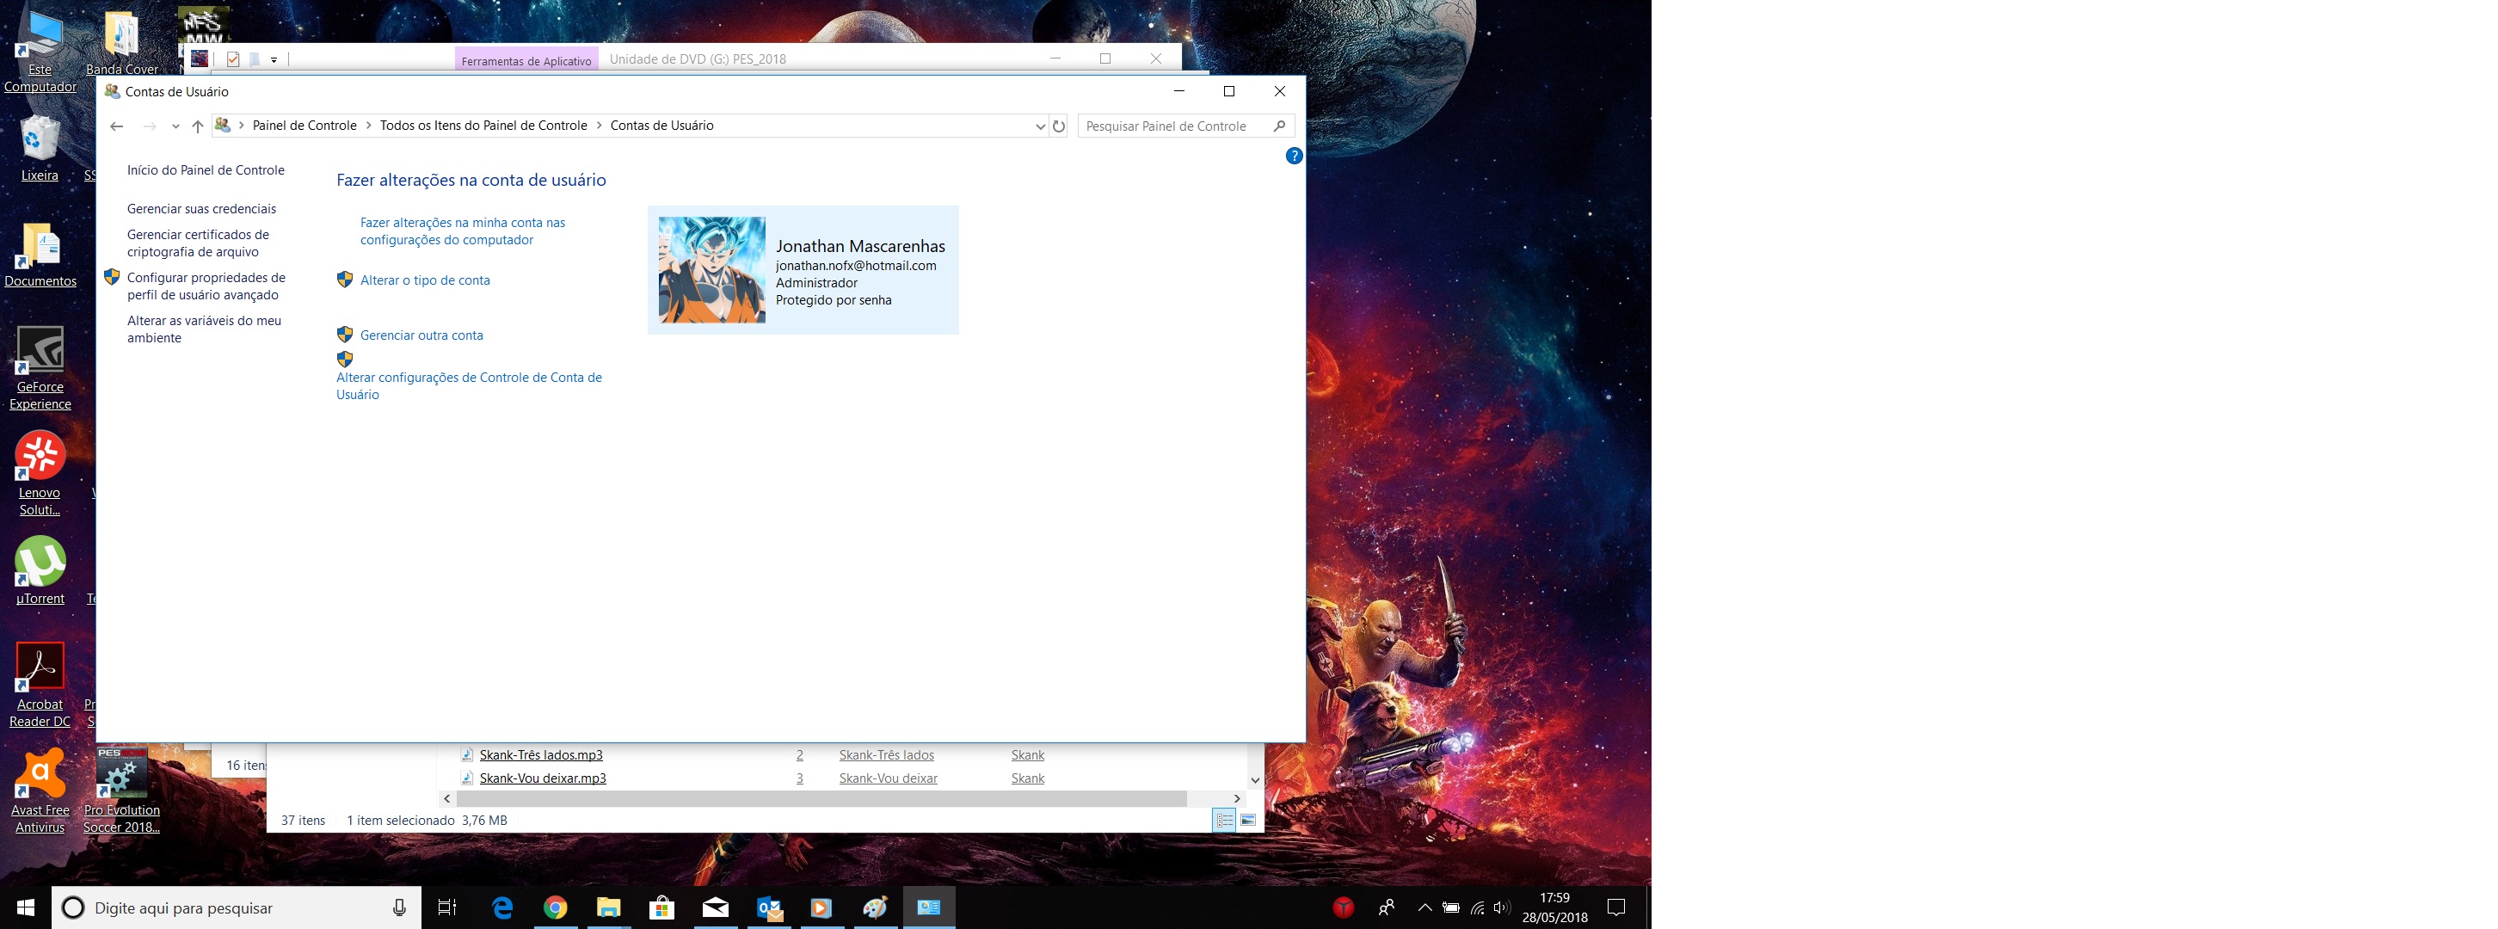
Task: Click the search magnifier icon in the Control Panel search box
Action: pyautogui.click(x=1279, y=126)
